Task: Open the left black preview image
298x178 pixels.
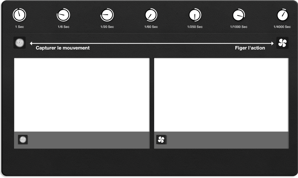Action: pyautogui.click(x=82, y=94)
